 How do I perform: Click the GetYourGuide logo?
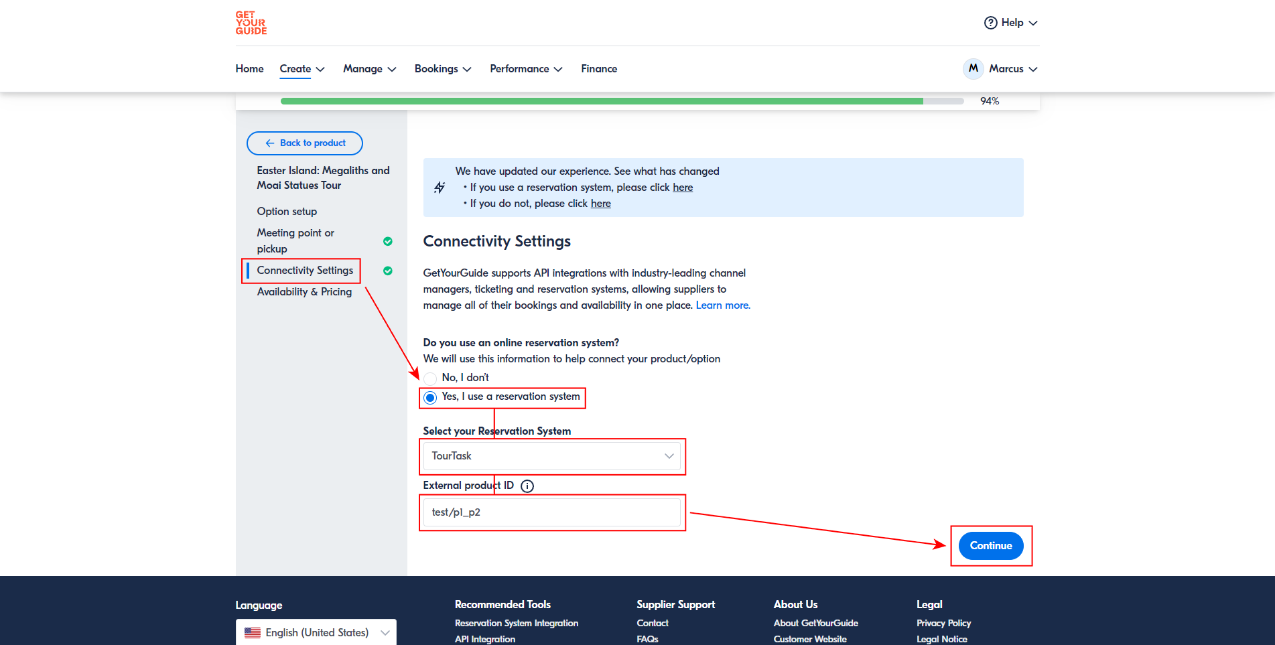[x=251, y=23]
